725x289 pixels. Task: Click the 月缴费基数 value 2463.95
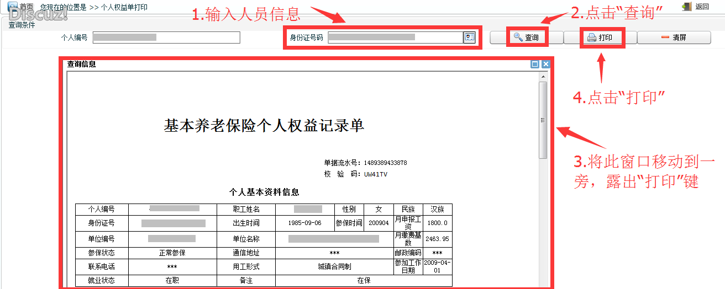click(437, 239)
